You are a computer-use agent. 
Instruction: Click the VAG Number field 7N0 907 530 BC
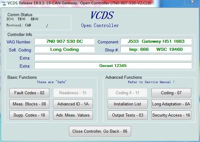pyautogui.click(x=64, y=41)
